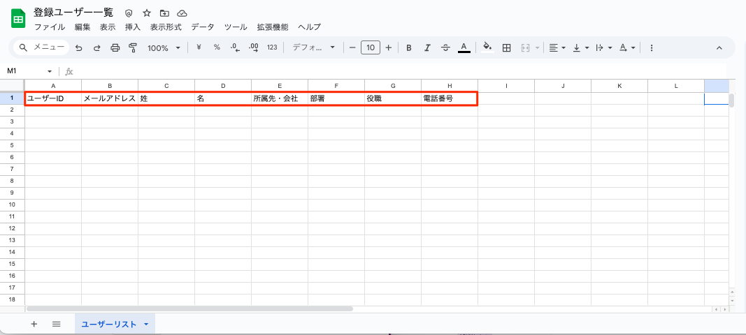Collapse the menus with the up chevron
Image resolution: width=746 pixels, height=335 pixels.
pyautogui.click(x=719, y=47)
